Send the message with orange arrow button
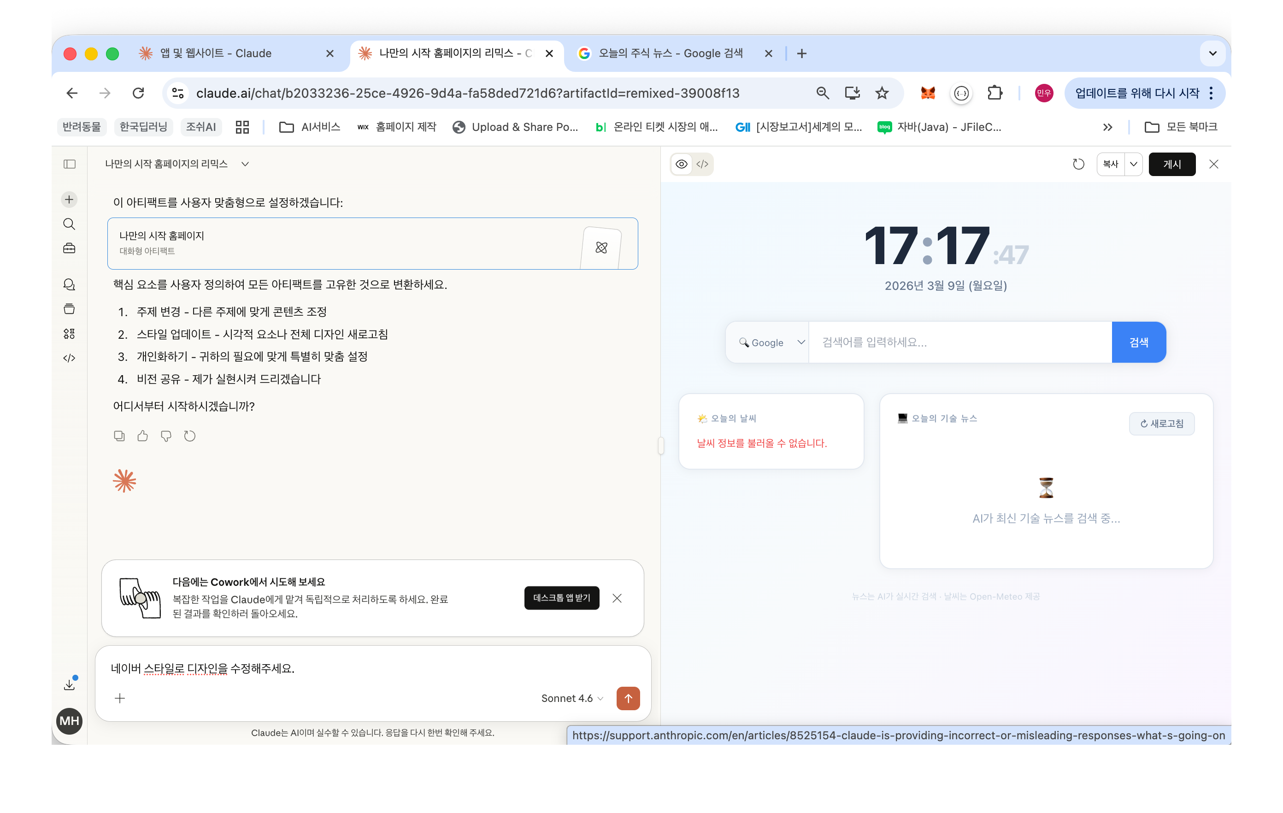Image resolution: width=1283 pixels, height=813 pixels. (x=628, y=698)
